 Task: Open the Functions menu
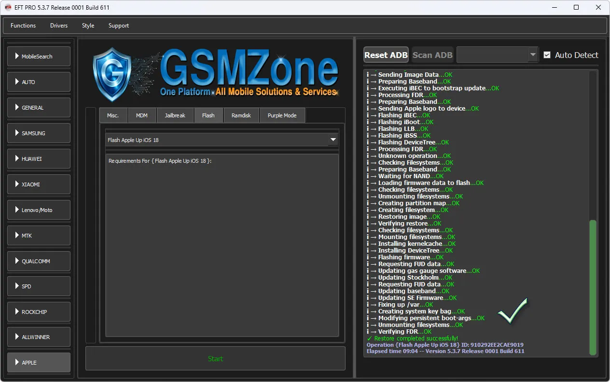coord(23,26)
